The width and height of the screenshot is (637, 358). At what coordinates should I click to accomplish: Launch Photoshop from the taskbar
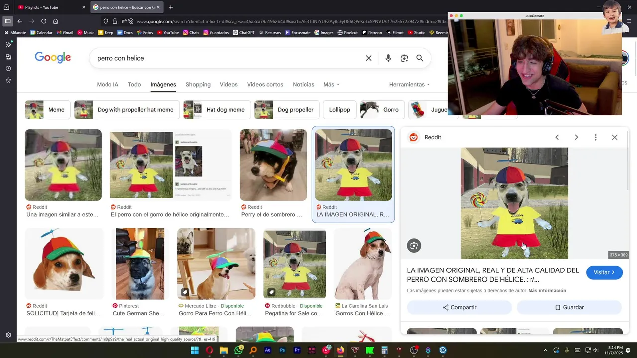(282, 350)
